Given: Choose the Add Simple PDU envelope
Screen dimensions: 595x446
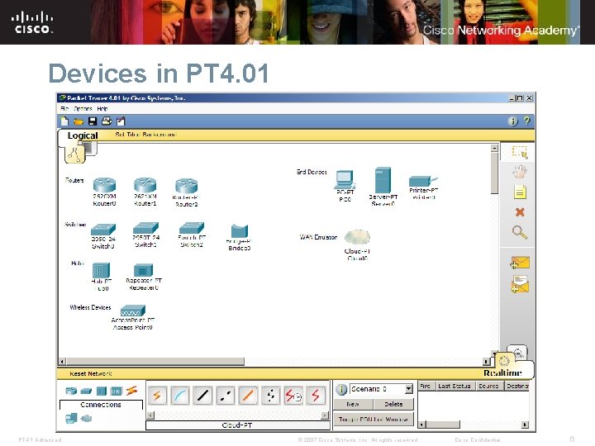Looking at the screenshot, I should [x=520, y=263].
